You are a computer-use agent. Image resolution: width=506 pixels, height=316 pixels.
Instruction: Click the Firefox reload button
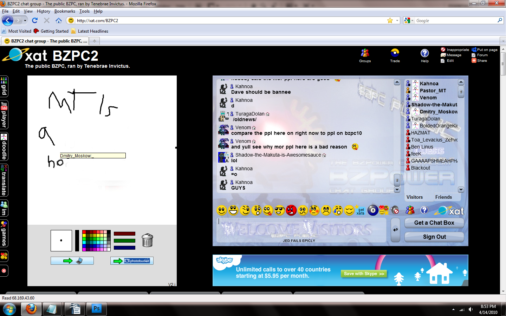[35, 20]
